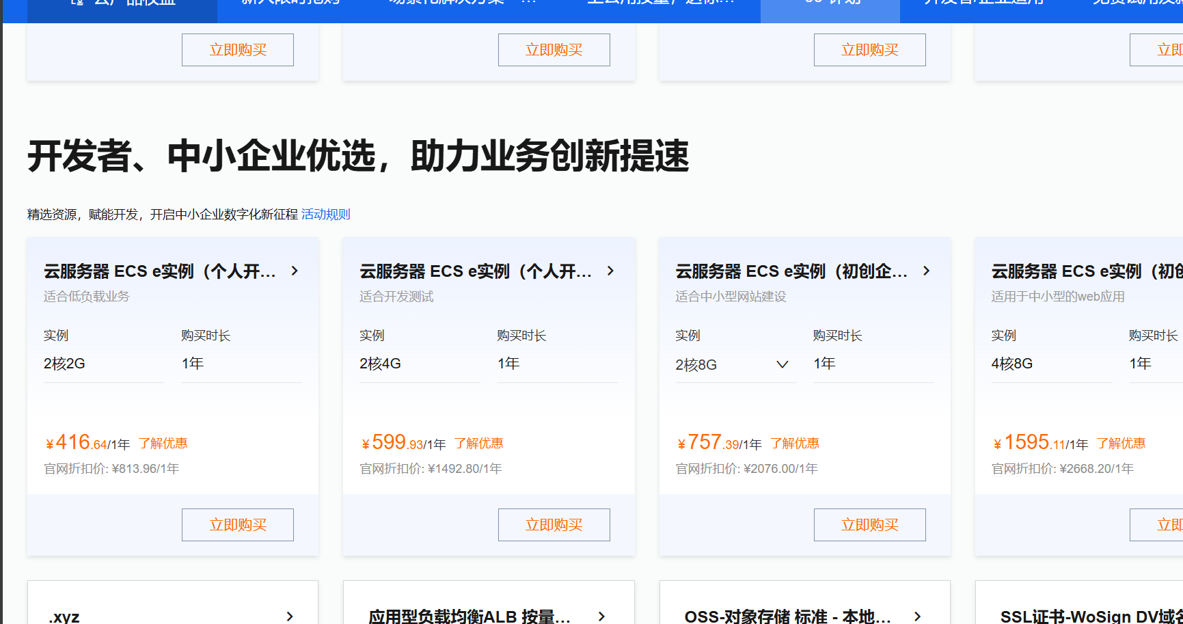Click 了解优惠 beside the ¥757.39 price

795,444
